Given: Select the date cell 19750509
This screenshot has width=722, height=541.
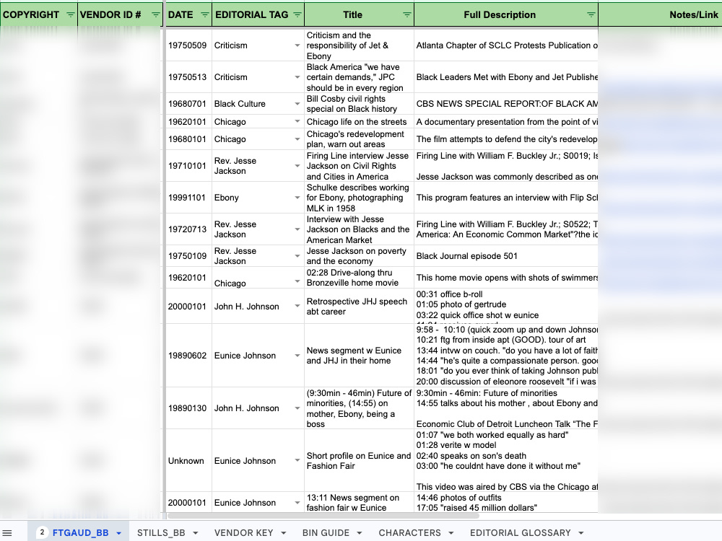Looking at the screenshot, I should coord(188,45).
